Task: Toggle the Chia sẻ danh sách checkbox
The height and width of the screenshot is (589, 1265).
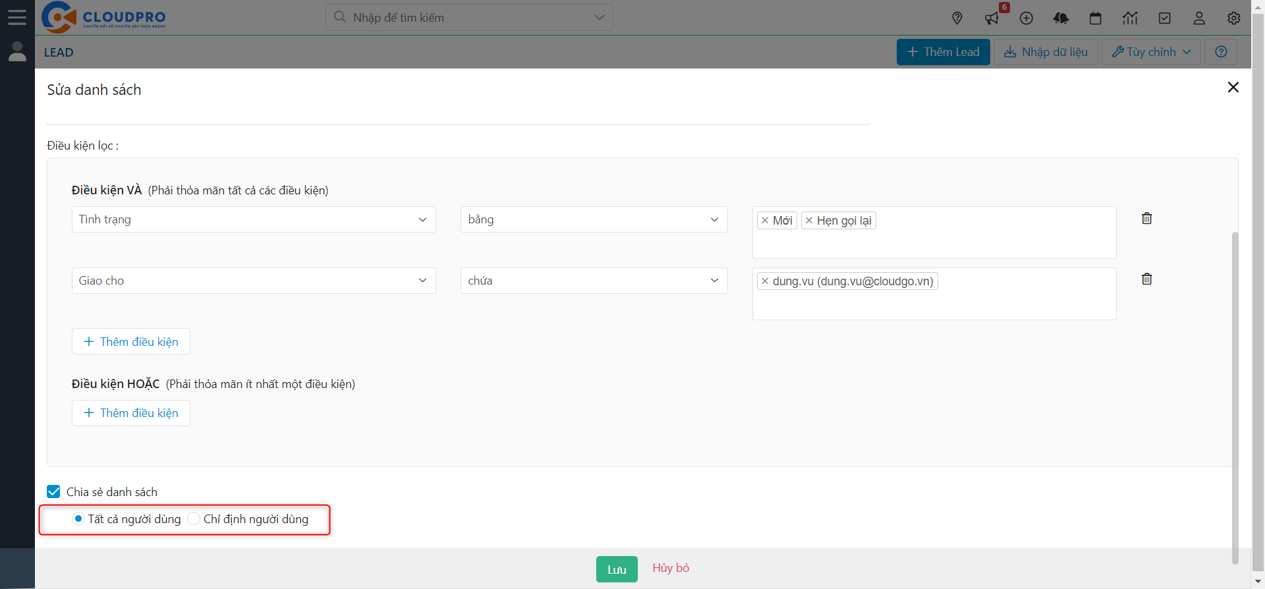Action: tap(54, 491)
